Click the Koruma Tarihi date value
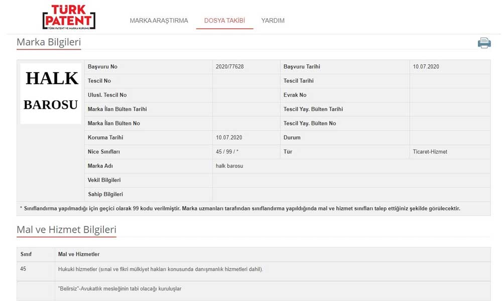502x301 pixels. (229, 137)
